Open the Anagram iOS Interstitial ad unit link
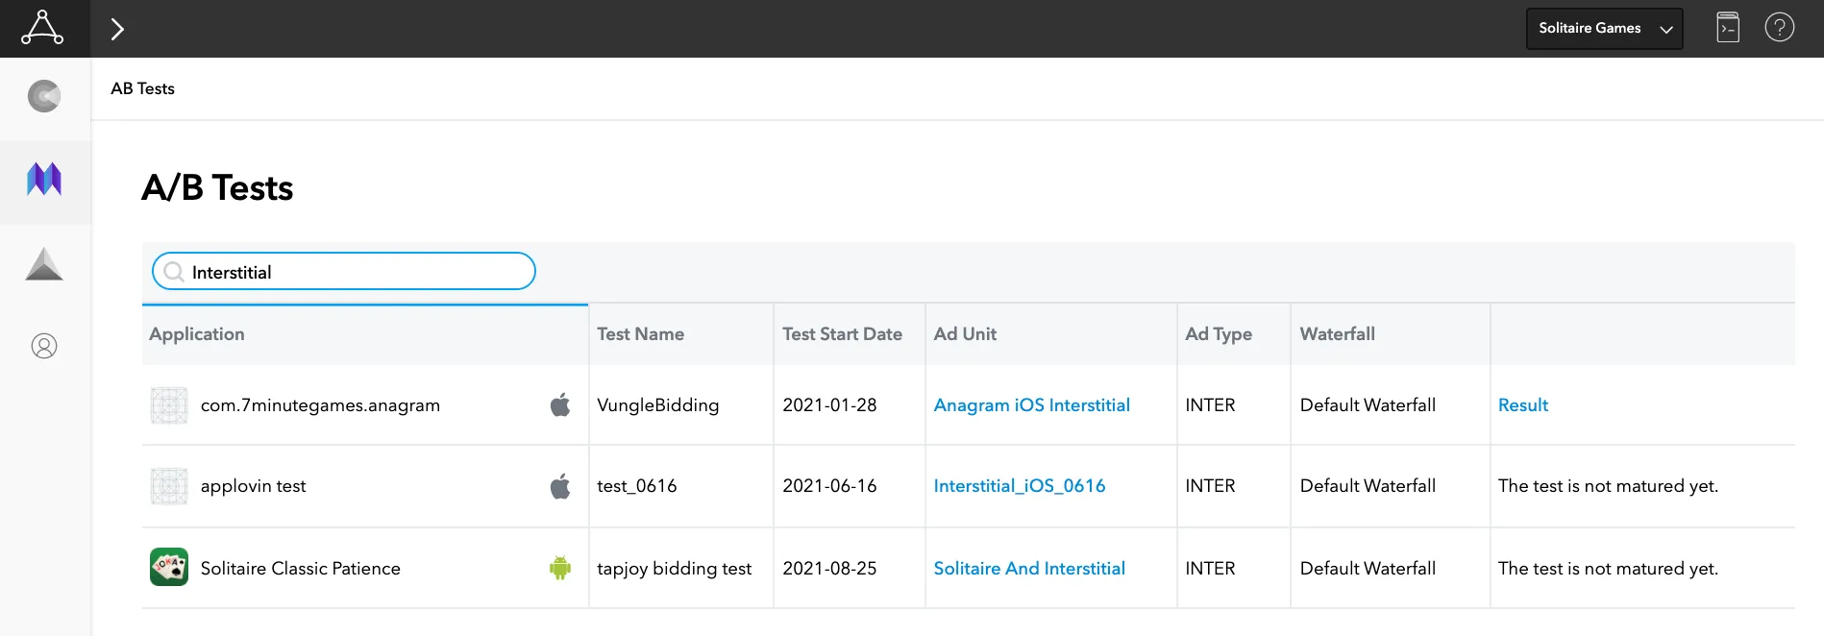Screen dimensions: 1824x636 [x=1031, y=405]
